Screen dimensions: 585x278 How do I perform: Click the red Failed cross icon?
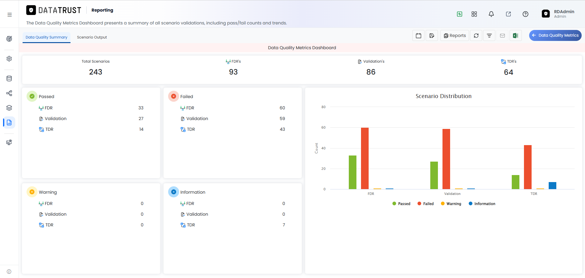pos(174,96)
